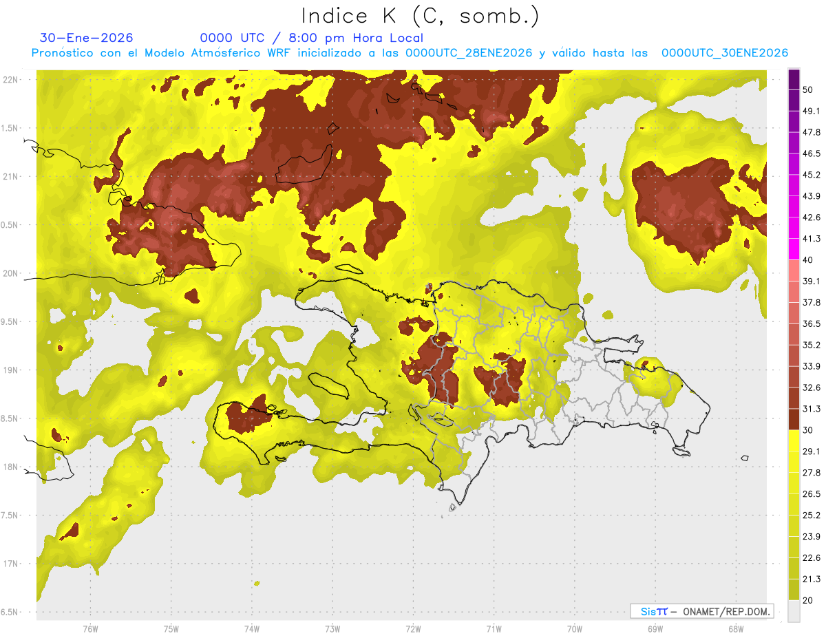This screenshot has width=826, height=638.
Task: Select the dark purple swatch above 50
Action: click(794, 79)
